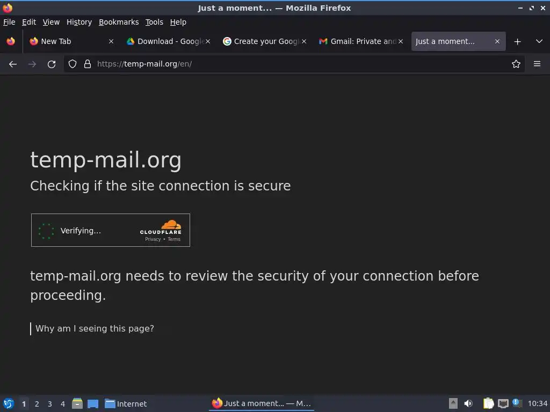Open the desktop start menu icon
This screenshot has width=550, height=412.
pyautogui.click(x=9, y=403)
